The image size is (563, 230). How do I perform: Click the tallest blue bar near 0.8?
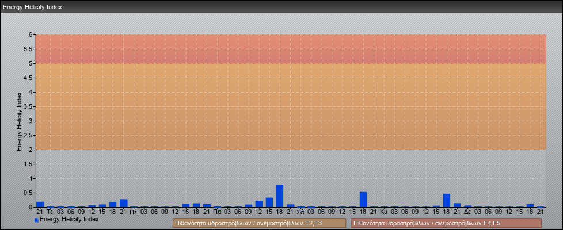[x=280, y=195]
